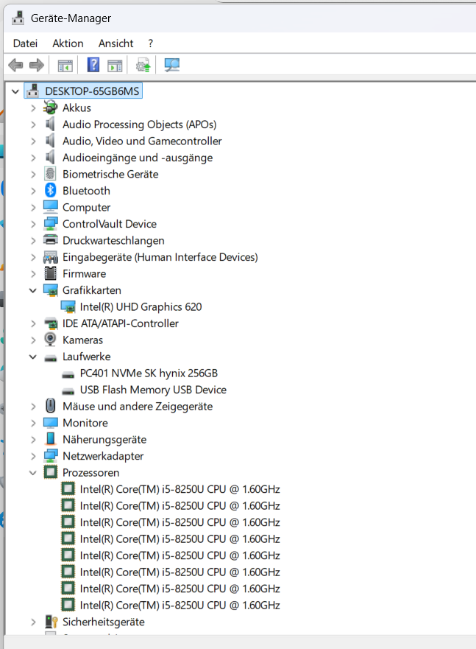Select Intel(R) UHD Graphics 620
The image size is (476, 649).
pos(141,306)
